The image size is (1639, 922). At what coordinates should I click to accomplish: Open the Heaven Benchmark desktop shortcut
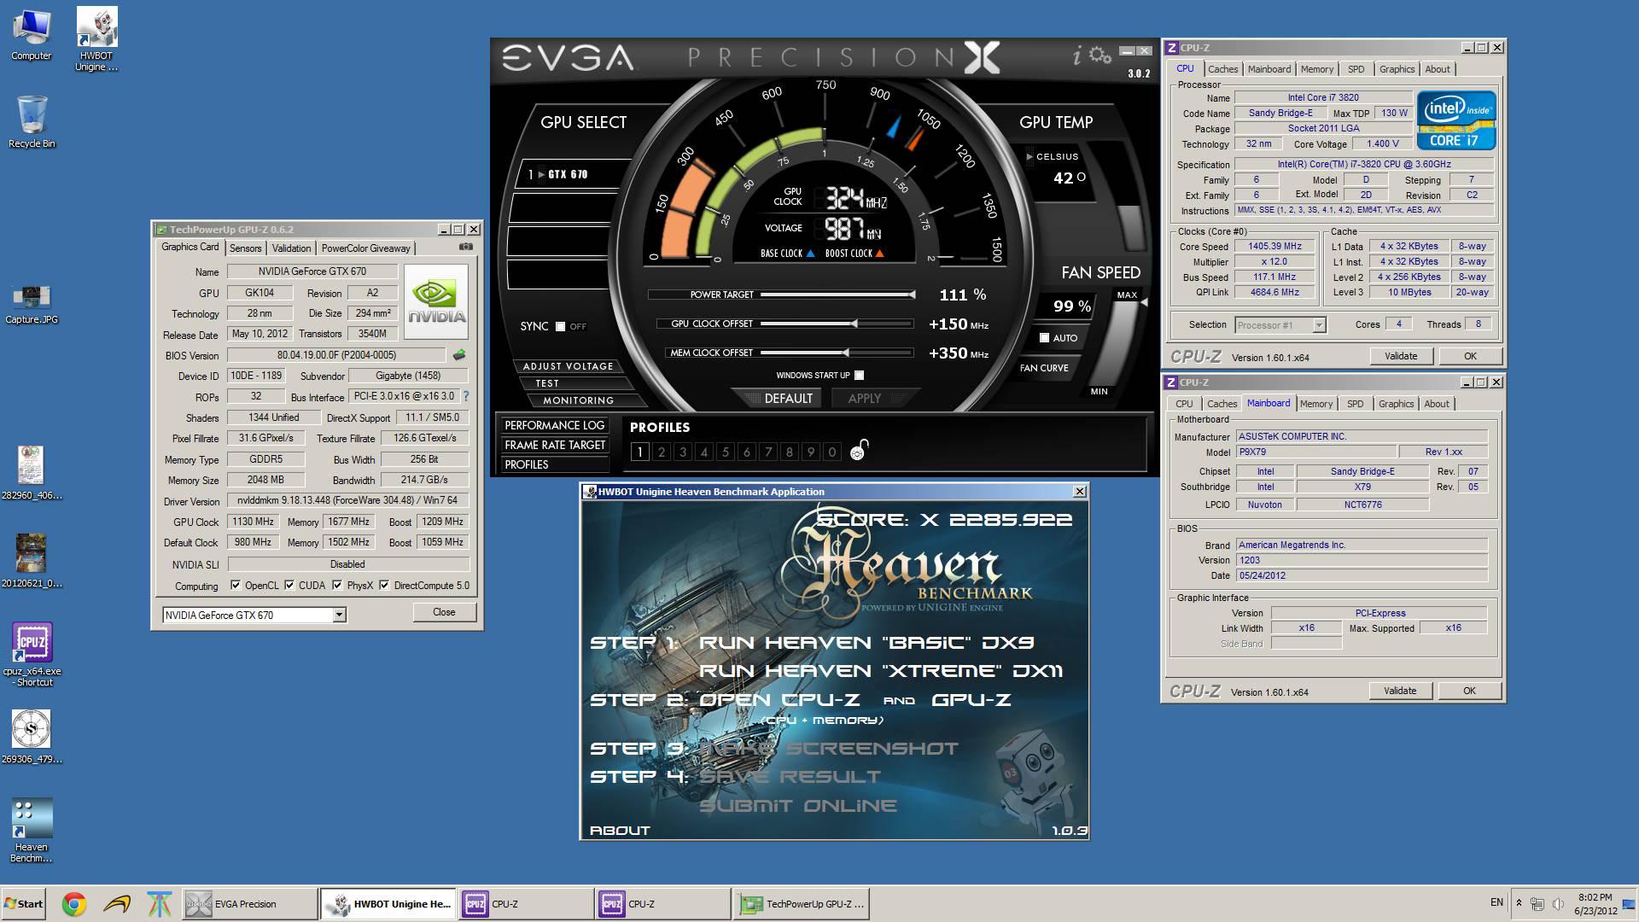pyautogui.click(x=32, y=830)
